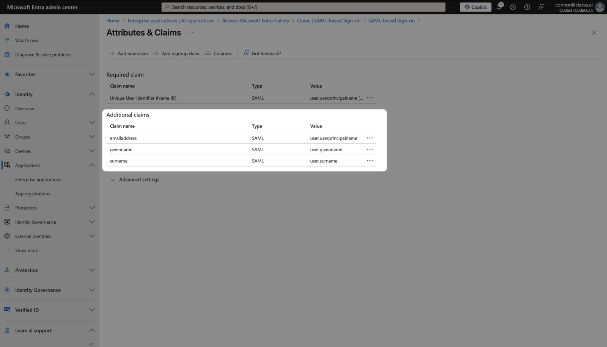
Task: Go to Home breadcrumb link
Action: 113,20
